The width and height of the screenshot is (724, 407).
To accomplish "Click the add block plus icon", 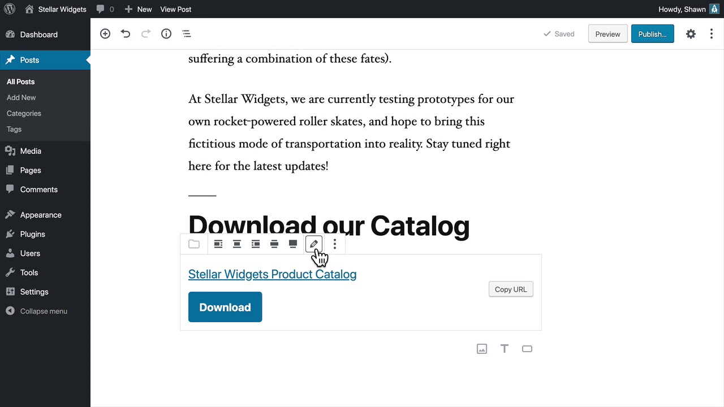I will (x=105, y=34).
